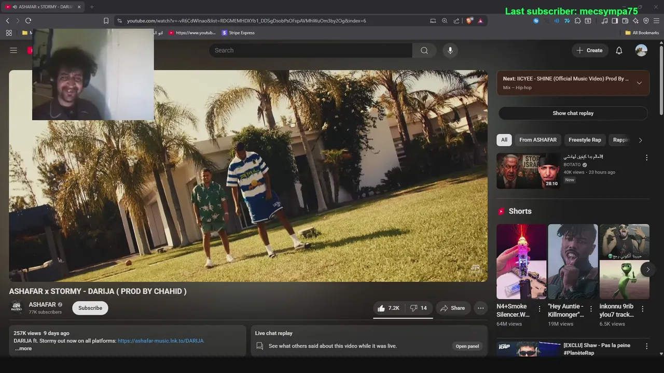Open the music note media control icon

click(x=604, y=21)
